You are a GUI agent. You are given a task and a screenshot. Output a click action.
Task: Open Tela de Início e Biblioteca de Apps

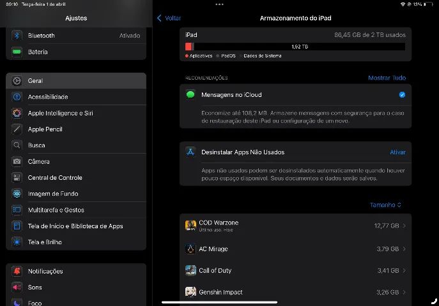76,226
